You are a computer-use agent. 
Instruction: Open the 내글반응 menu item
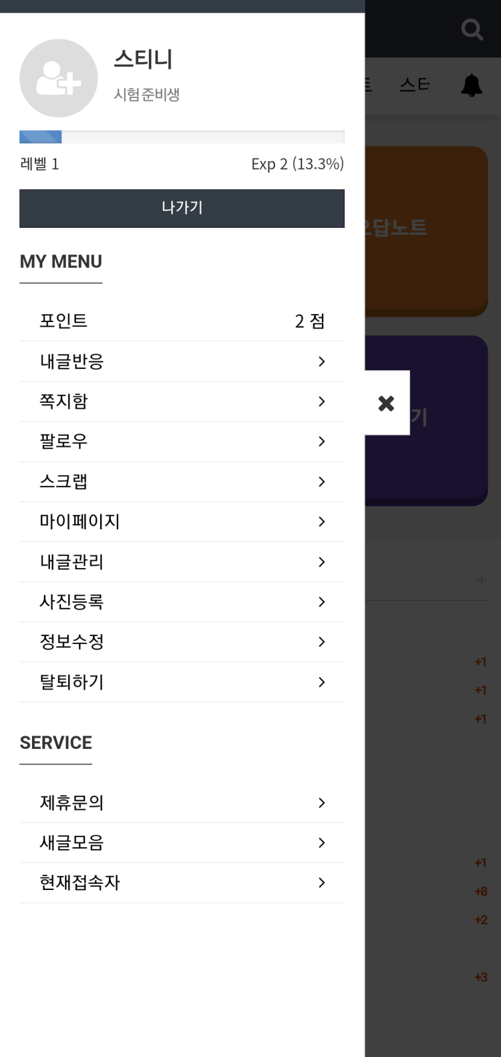pyautogui.click(x=71, y=361)
